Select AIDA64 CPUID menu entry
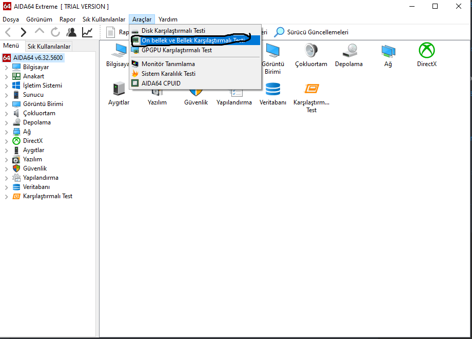The image size is (472, 339). pos(195,83)
